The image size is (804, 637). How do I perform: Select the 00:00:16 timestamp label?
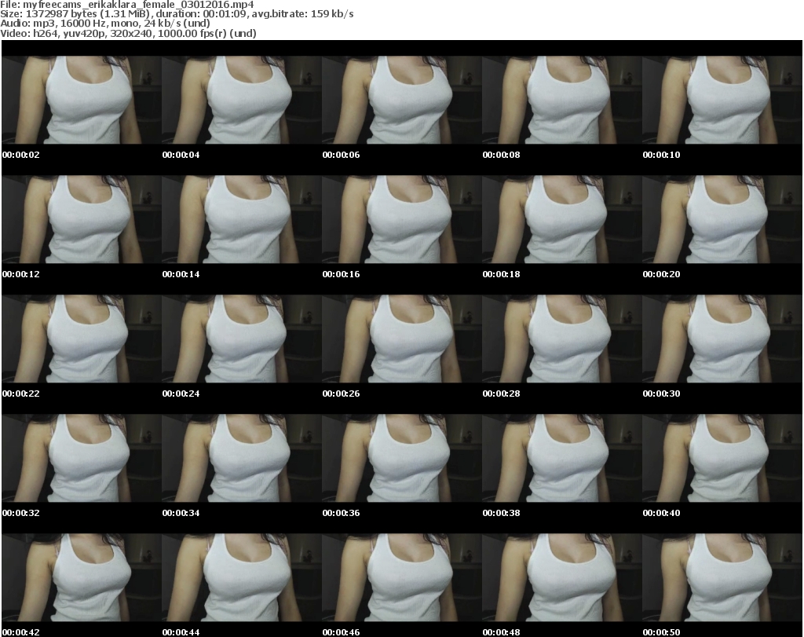tap(341, 274)
